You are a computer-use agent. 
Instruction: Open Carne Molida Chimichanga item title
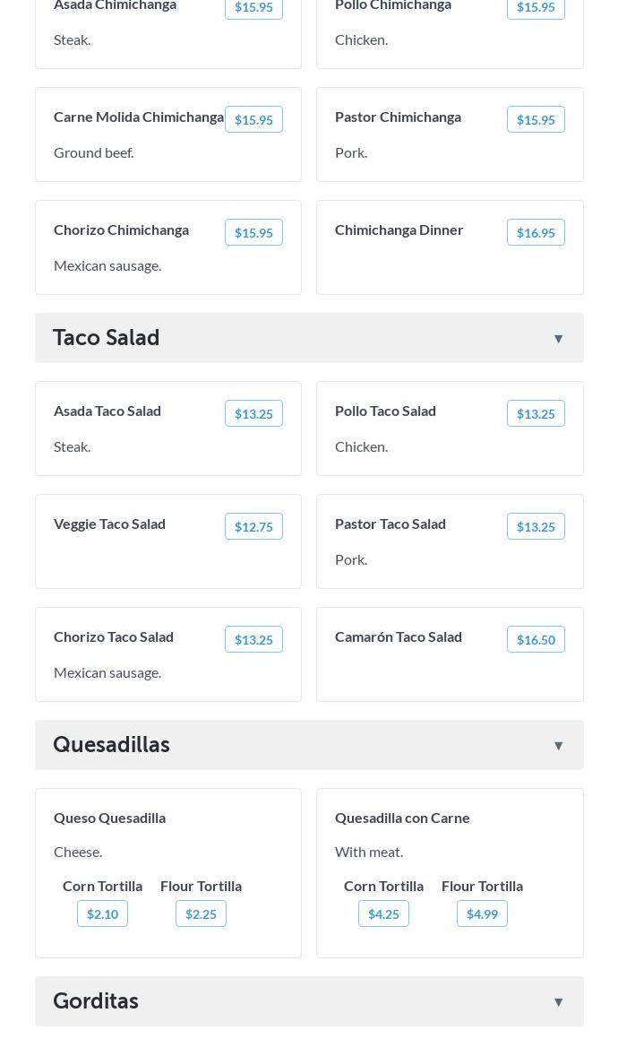(139, 117)
